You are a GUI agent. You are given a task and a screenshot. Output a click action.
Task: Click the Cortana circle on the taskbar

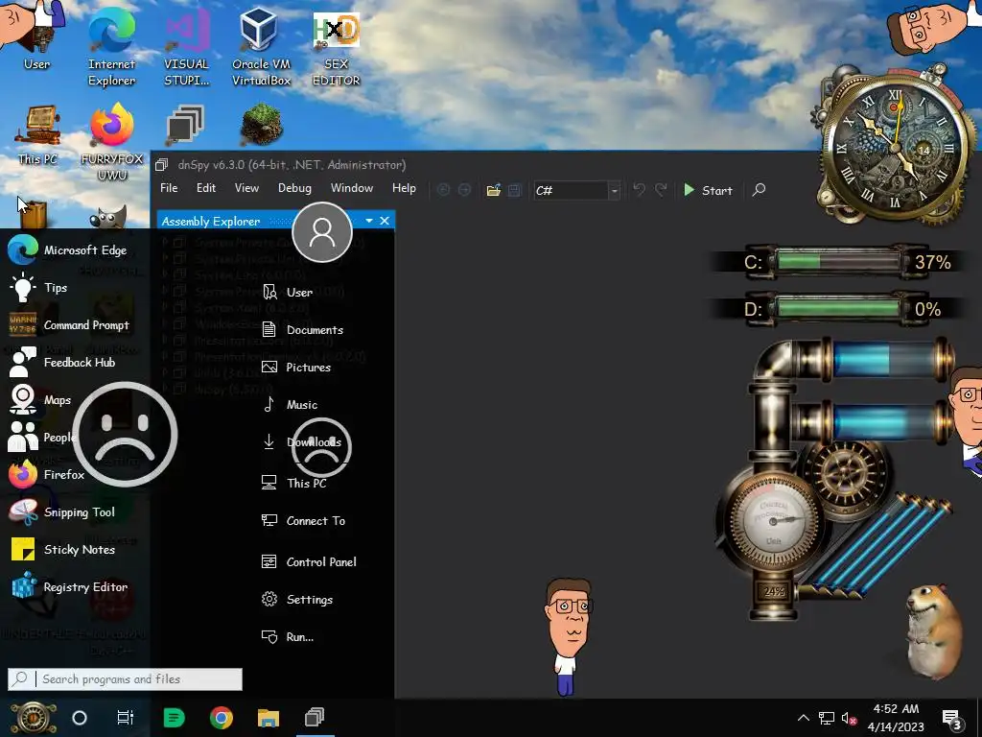[80, 718]
